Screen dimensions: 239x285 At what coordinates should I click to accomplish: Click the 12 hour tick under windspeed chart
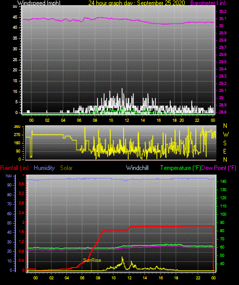coord(127,120)
